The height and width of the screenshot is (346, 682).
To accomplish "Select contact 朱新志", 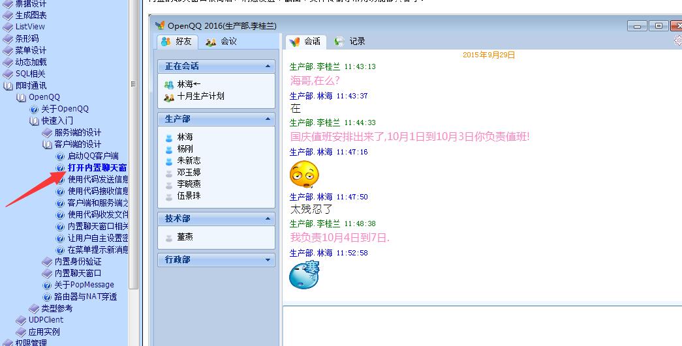I will click(189, 161).
